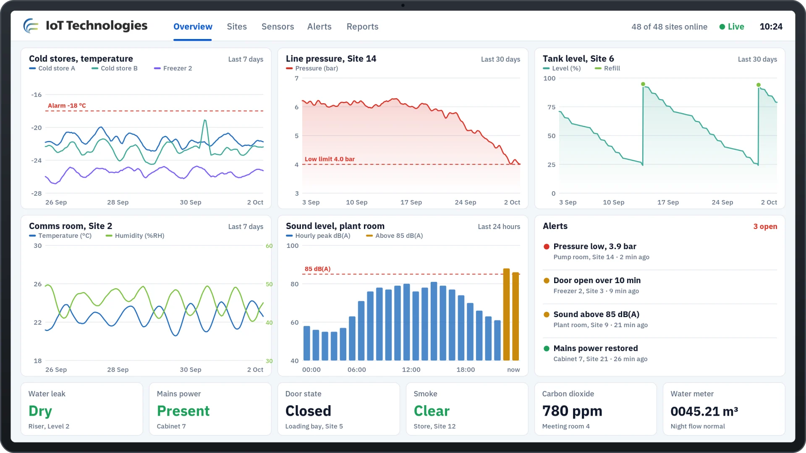Click the IoT Technologies logo icon
The height and width of the screenshot is (453, 806).
pyautogui.click(x=31, y=26)
